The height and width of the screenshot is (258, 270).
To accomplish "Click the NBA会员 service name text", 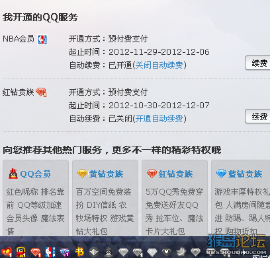I will pyautogui.click(x=19, y=39).
